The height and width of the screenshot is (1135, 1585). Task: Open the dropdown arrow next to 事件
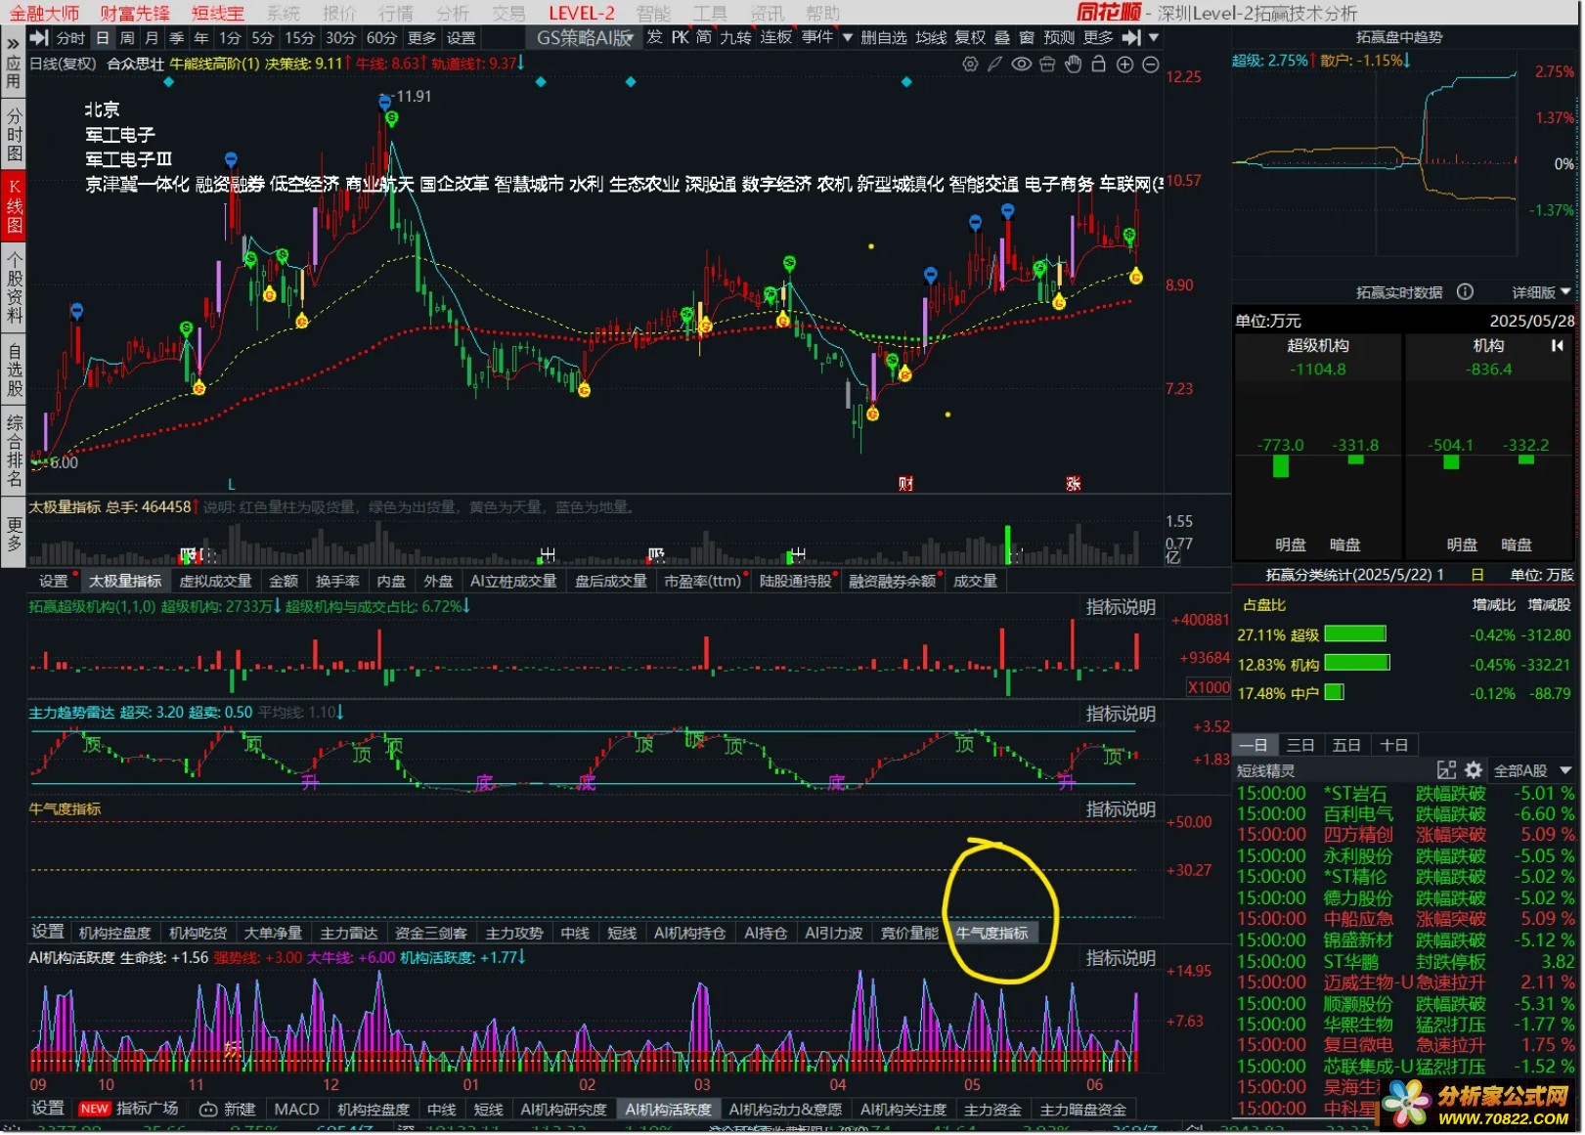point(848,37)
